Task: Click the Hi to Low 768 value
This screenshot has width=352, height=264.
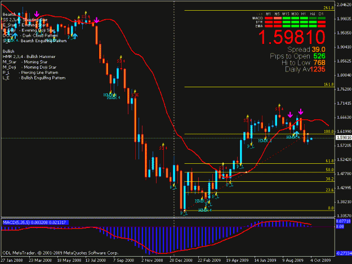Action: click(319, 62)
